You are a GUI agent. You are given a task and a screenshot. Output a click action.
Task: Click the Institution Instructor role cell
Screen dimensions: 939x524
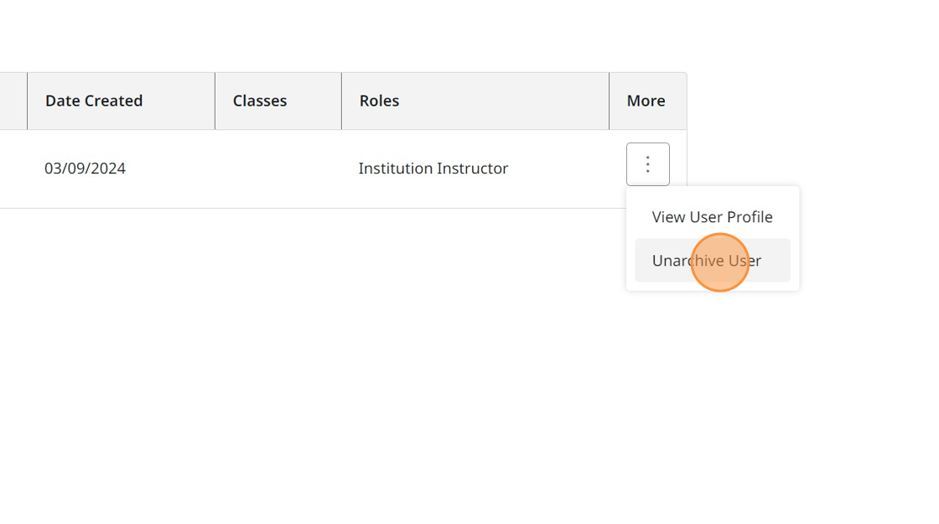pos(433,169)
